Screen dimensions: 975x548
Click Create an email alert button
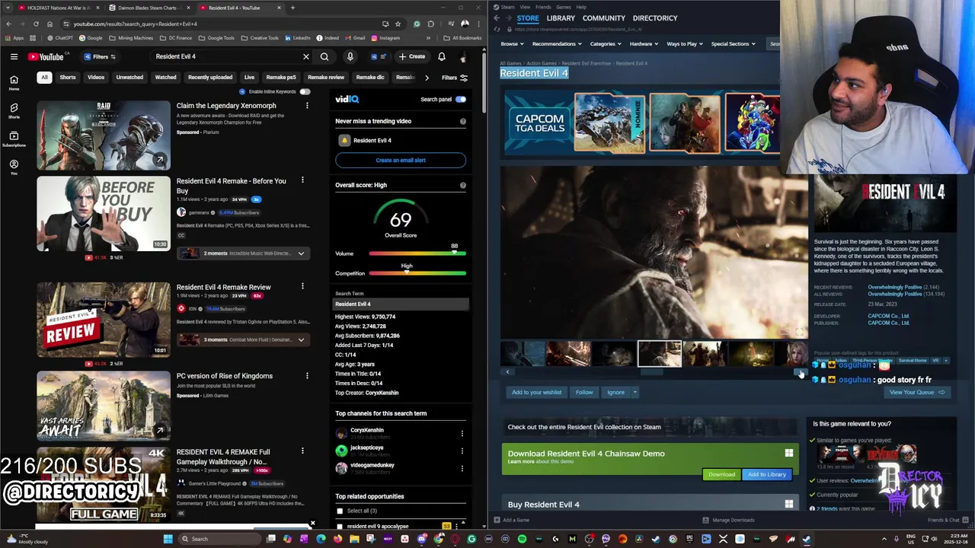pos(401,160)
